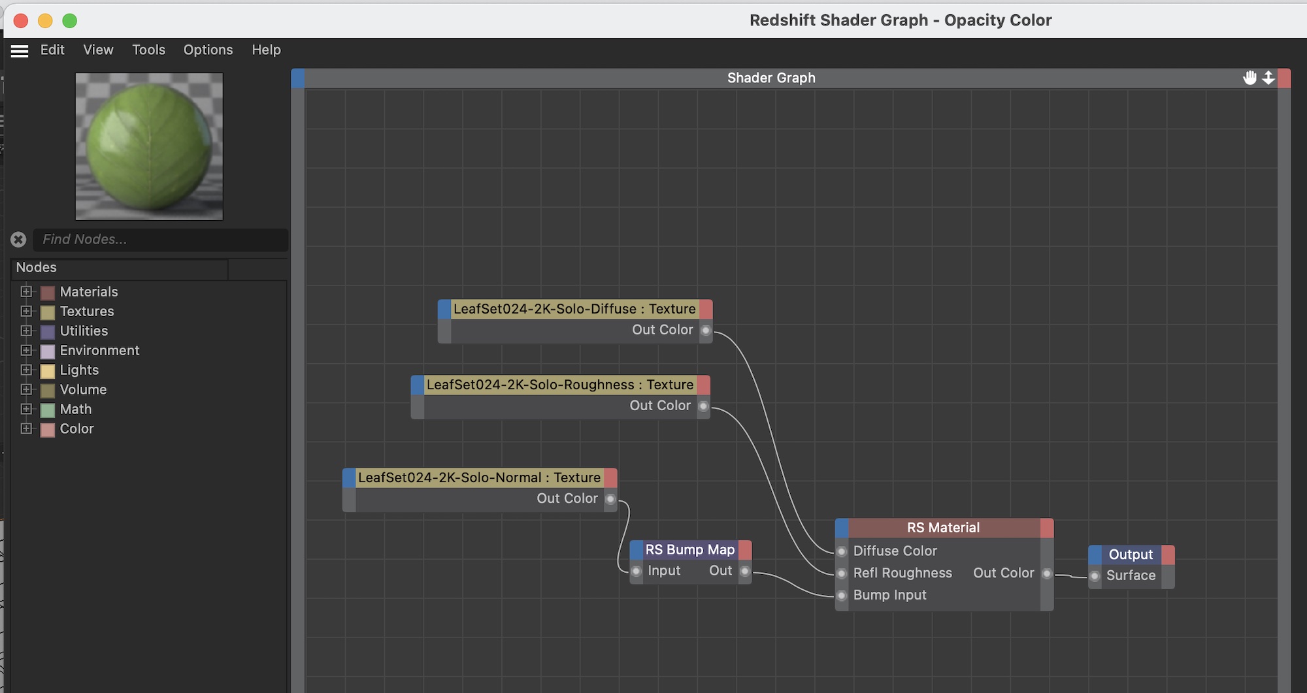The width and height of the screenshot is (1307, 693).
Task: Click the vertical zoom arrows icon
Action: tap(1268, 78)
